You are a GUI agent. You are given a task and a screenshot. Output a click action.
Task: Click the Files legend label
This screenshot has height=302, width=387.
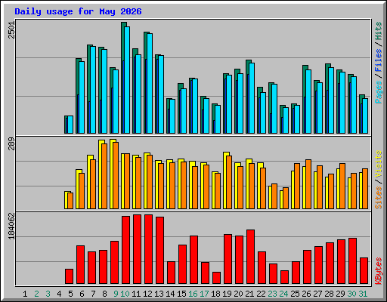point(379,60)
